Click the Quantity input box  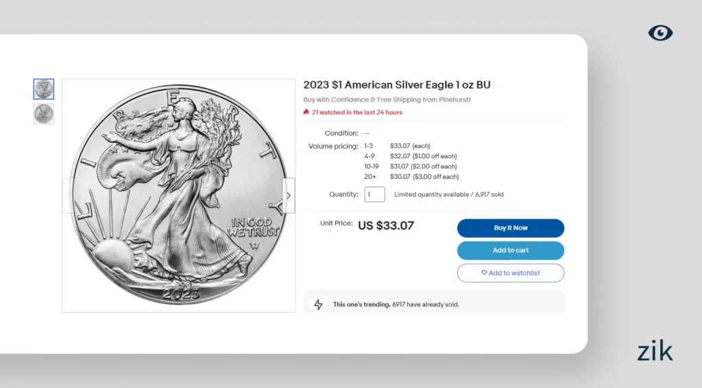point(374,195)
